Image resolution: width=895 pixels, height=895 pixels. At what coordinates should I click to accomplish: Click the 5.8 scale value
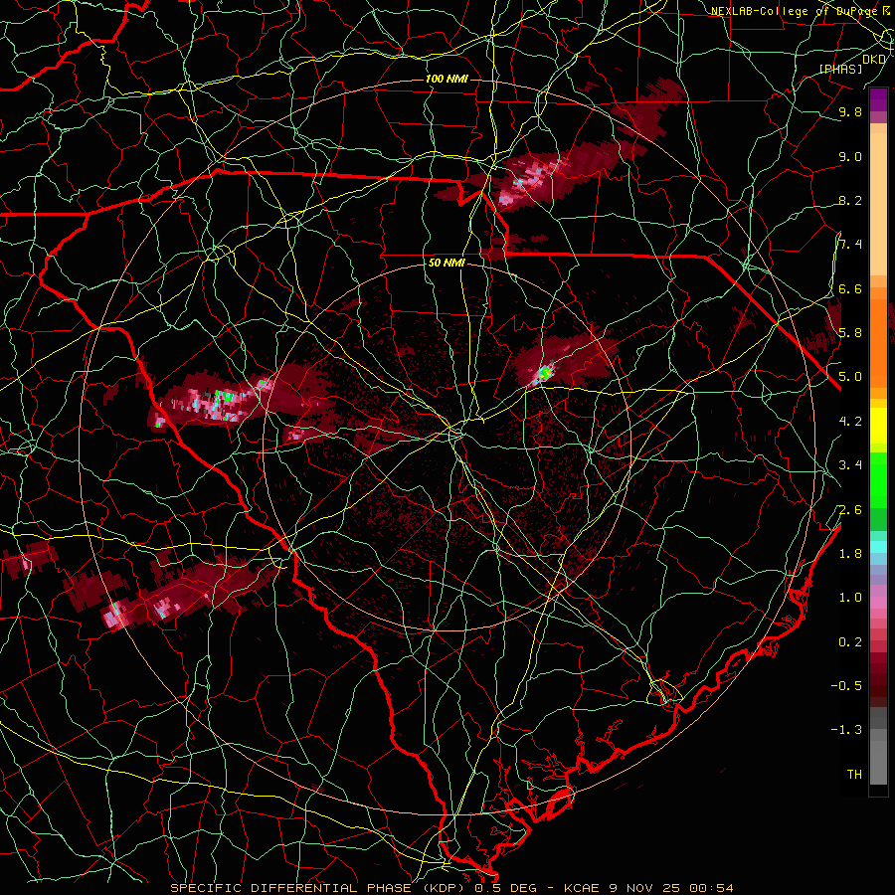point(850,333)
